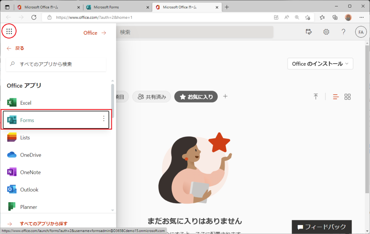The height and width of the screenshot is (234, 370).
Task: Click the read aloud icon in address bar
Action: 287,17
